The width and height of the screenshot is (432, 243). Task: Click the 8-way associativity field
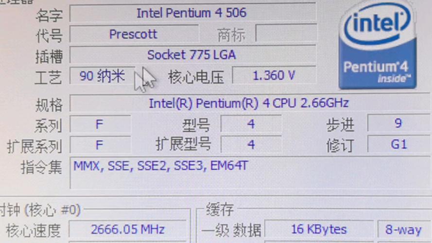pos(403,229)
